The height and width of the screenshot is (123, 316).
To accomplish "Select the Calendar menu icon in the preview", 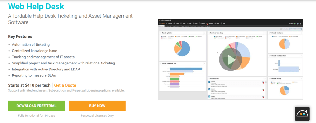I will click(x=167, y=23).
